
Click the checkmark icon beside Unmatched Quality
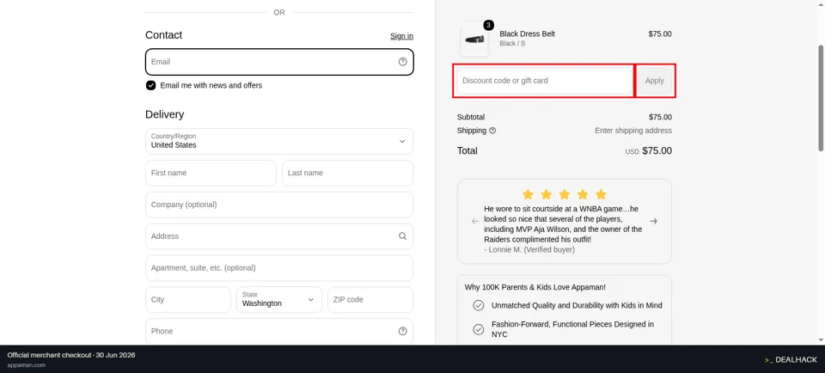[479, 305]
